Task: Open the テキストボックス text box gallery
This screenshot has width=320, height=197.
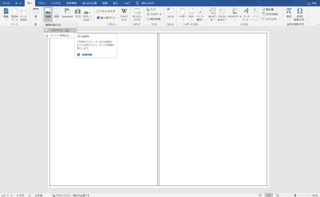Action: pos(222,15)
